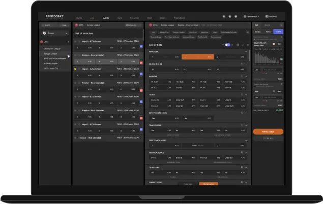Viewport: 323px width, 204px height.
Task: Click the Aristocrat logo
Action: click(x=54, y=17)
